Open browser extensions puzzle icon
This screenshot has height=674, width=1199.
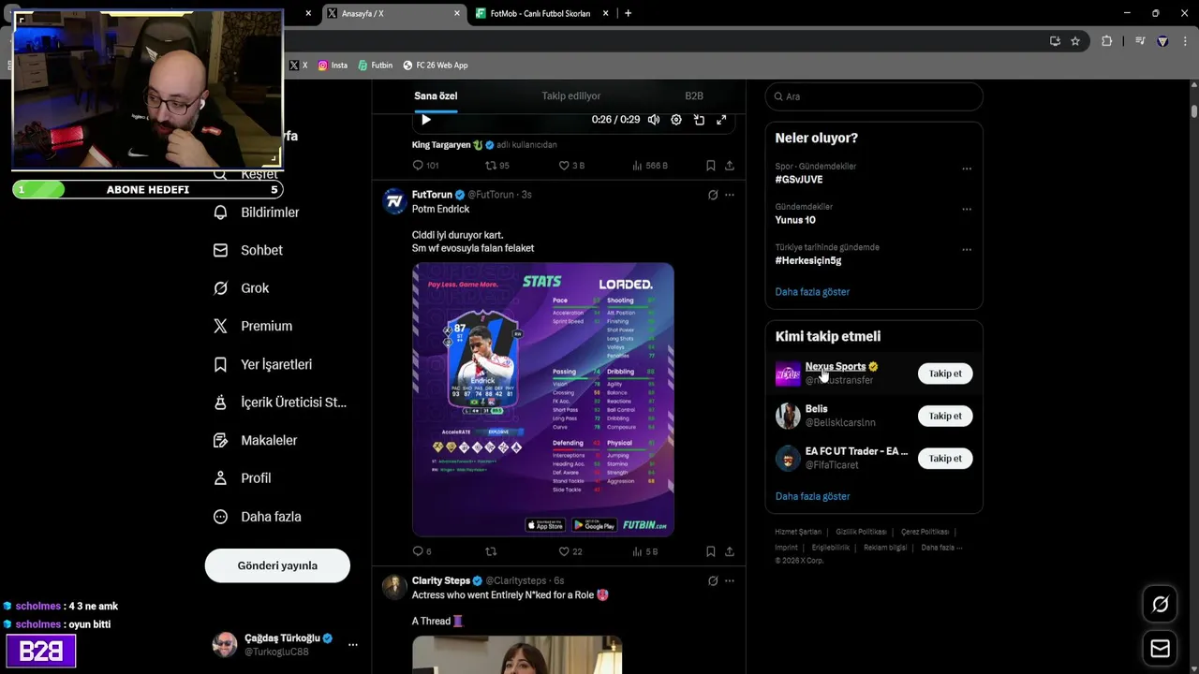point(1106,41)
